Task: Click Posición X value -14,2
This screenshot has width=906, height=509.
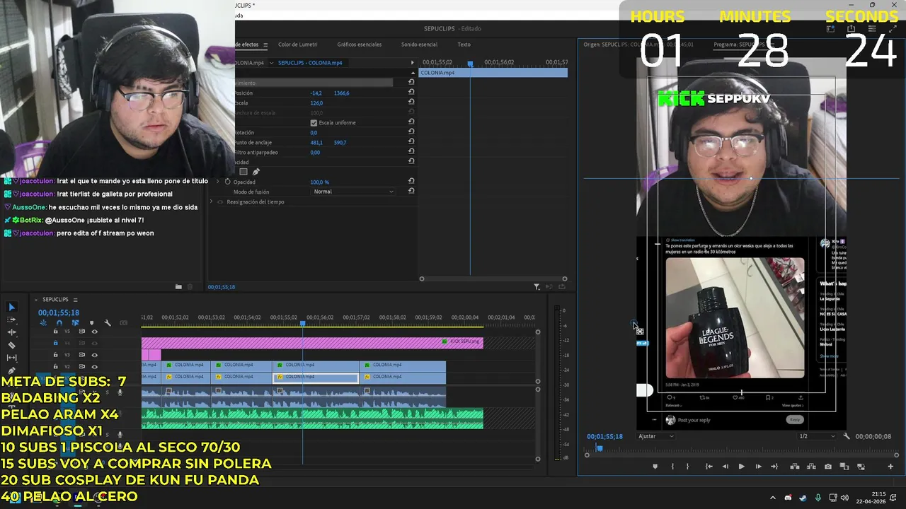Action: [x=316, y=93]
